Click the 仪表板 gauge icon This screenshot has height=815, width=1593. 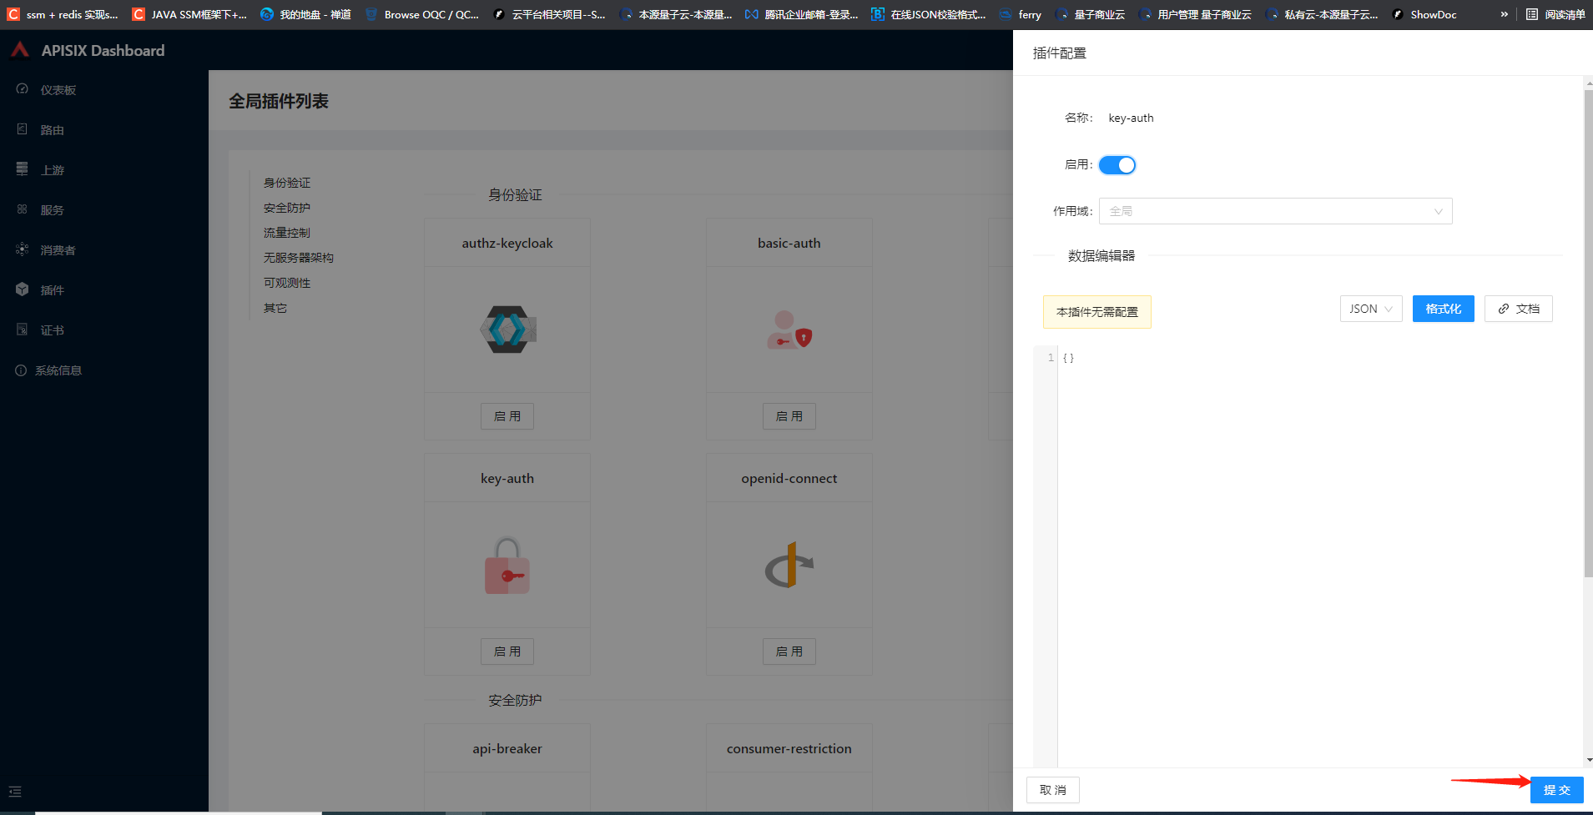point(23,89)
